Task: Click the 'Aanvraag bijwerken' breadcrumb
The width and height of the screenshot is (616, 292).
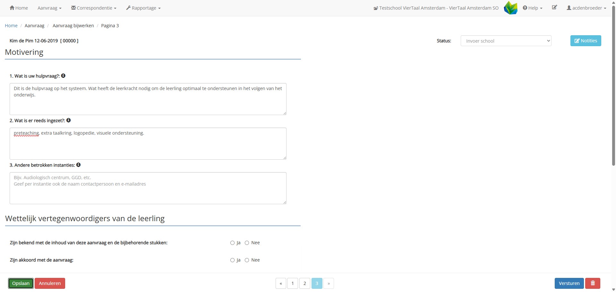Action: (73, 26)
